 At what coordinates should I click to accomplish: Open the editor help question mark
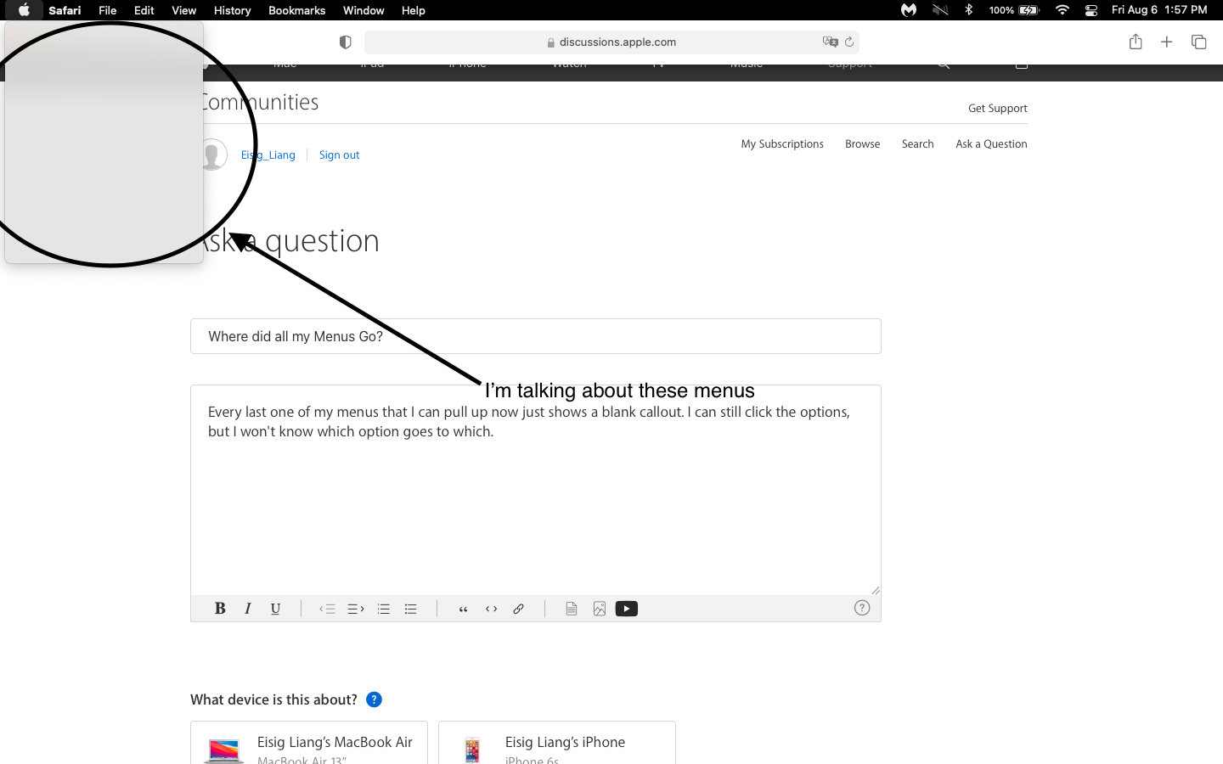tap(862, 608)
